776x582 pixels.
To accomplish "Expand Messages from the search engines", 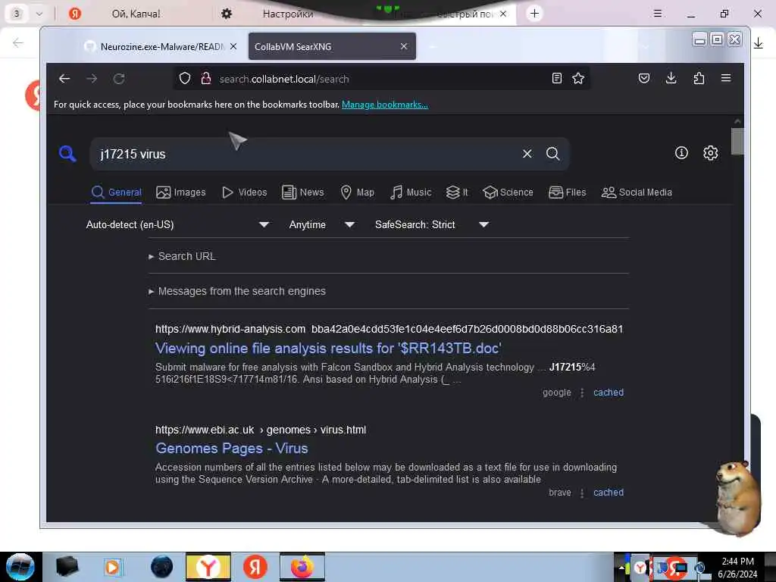I will 237,291.
